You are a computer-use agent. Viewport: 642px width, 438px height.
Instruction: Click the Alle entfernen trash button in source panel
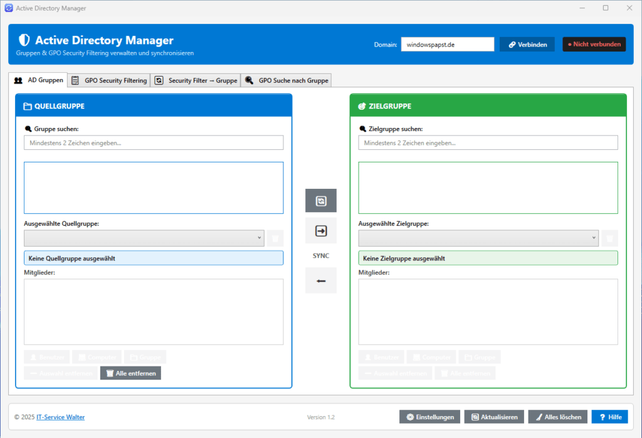pyautogui.click(x=130, y=372)
